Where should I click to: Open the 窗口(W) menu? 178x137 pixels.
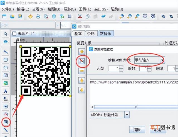pos(101,9)
